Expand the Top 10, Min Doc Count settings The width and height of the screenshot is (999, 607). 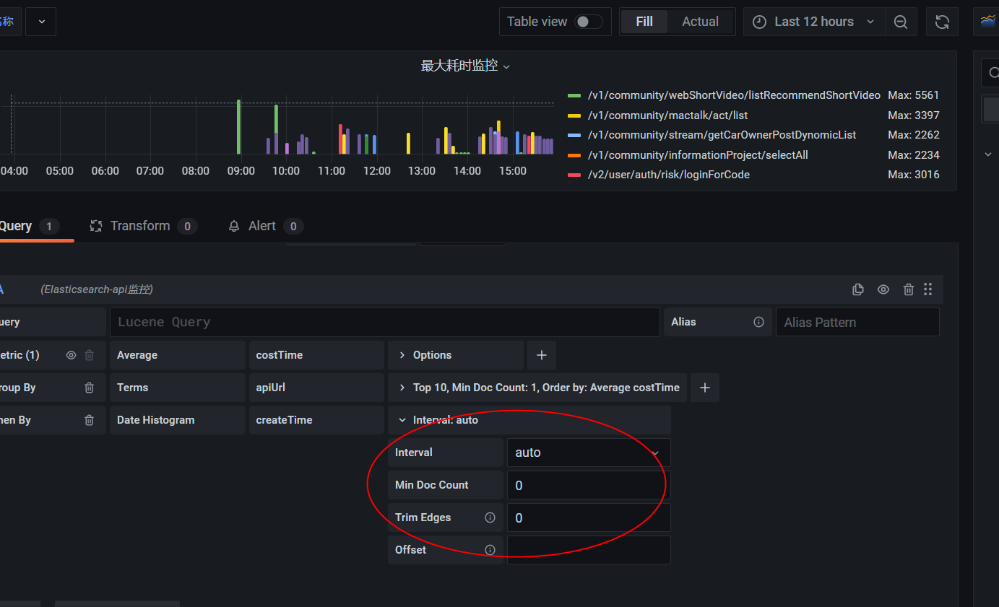537,388
